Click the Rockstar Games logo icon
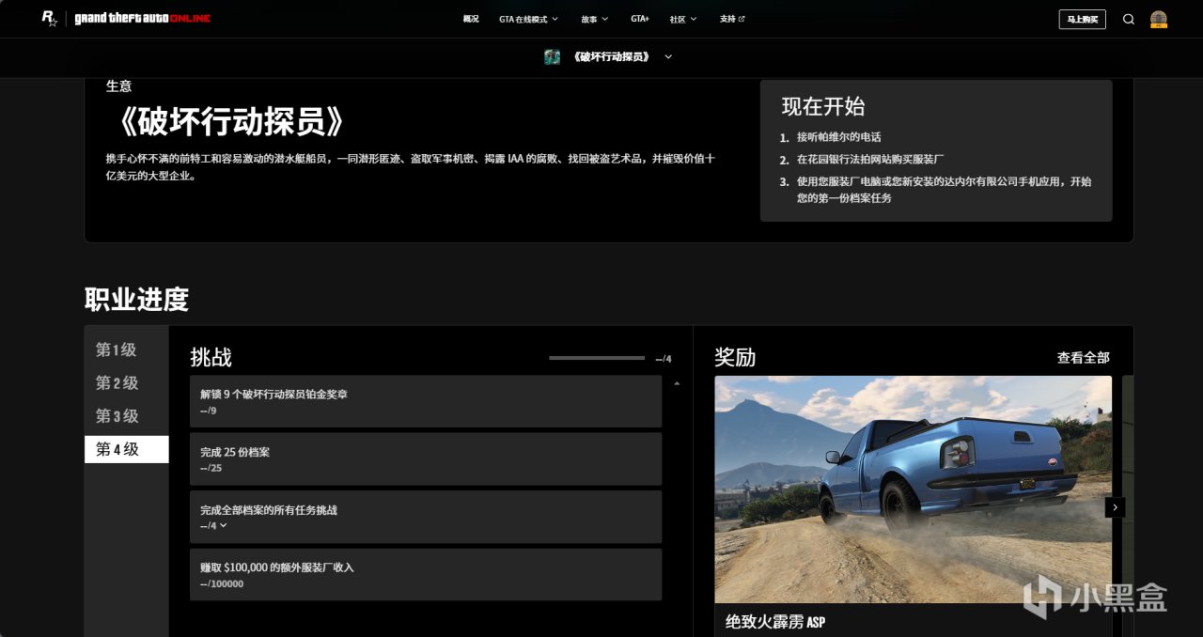Image resolution: width=1203 pixels, height=637 pixels. pyautogui.click(x=50, y=19)
